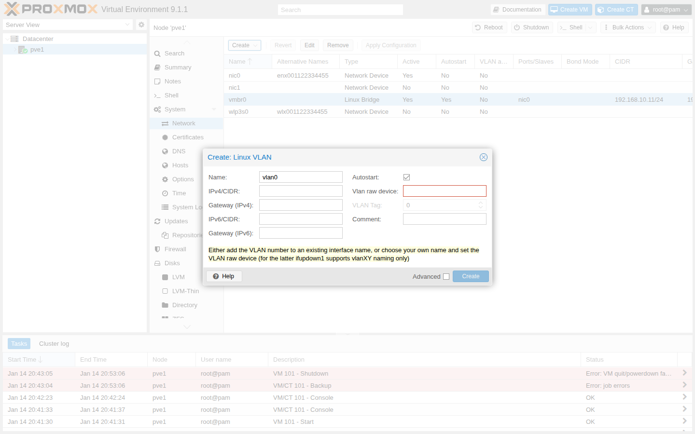Image resolution: width=695 pixels, height=434 pixels.
Task: Enable the Advanced checkbox
Action: [446, 277]
